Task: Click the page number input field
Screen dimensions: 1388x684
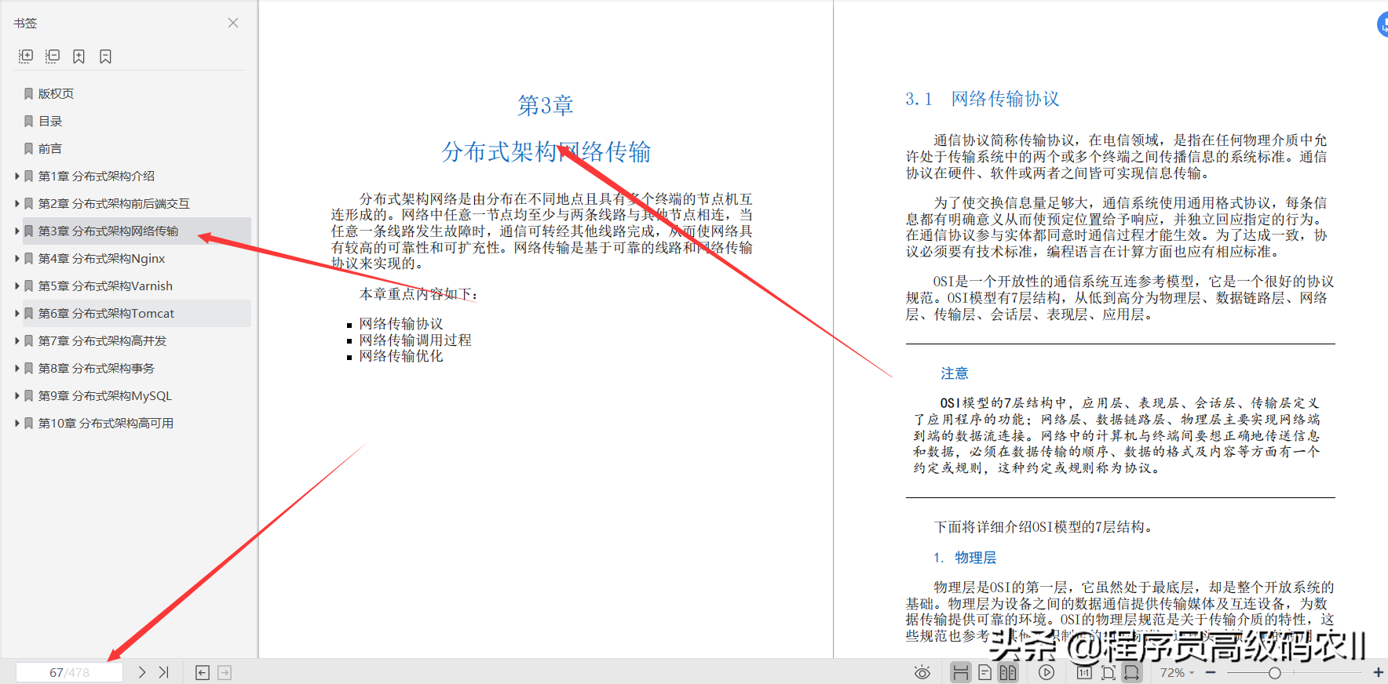Action: pos(69,672)
